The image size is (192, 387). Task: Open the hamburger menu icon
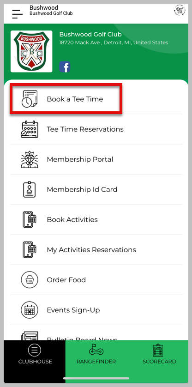[18, 14]
